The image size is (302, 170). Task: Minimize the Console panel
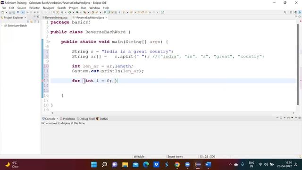click(x=296, y=118)
